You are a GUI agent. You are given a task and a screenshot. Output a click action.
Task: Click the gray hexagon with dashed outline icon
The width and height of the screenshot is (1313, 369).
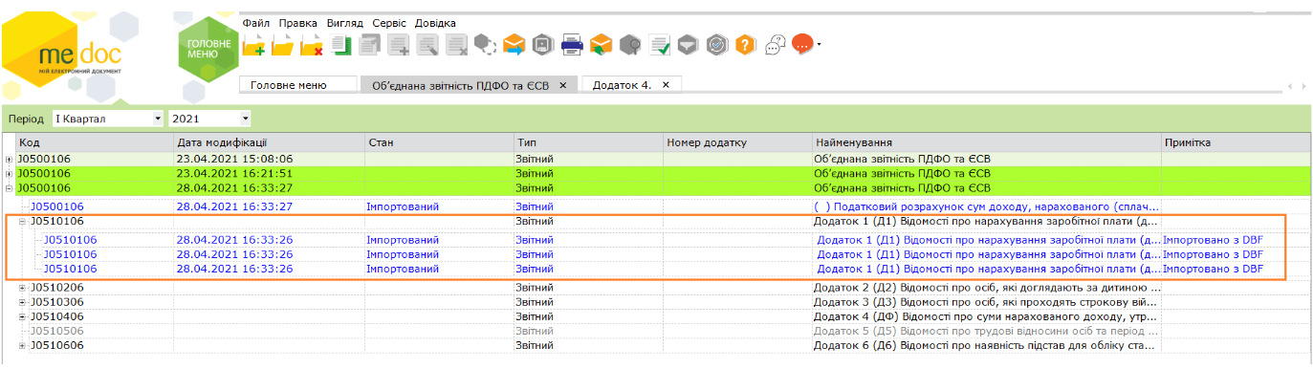click(486, 44)
